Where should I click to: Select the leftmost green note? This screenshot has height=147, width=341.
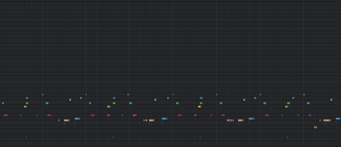point(3,103)
